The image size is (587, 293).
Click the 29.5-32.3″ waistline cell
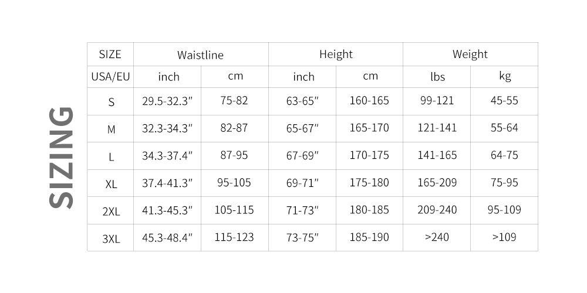167,101
